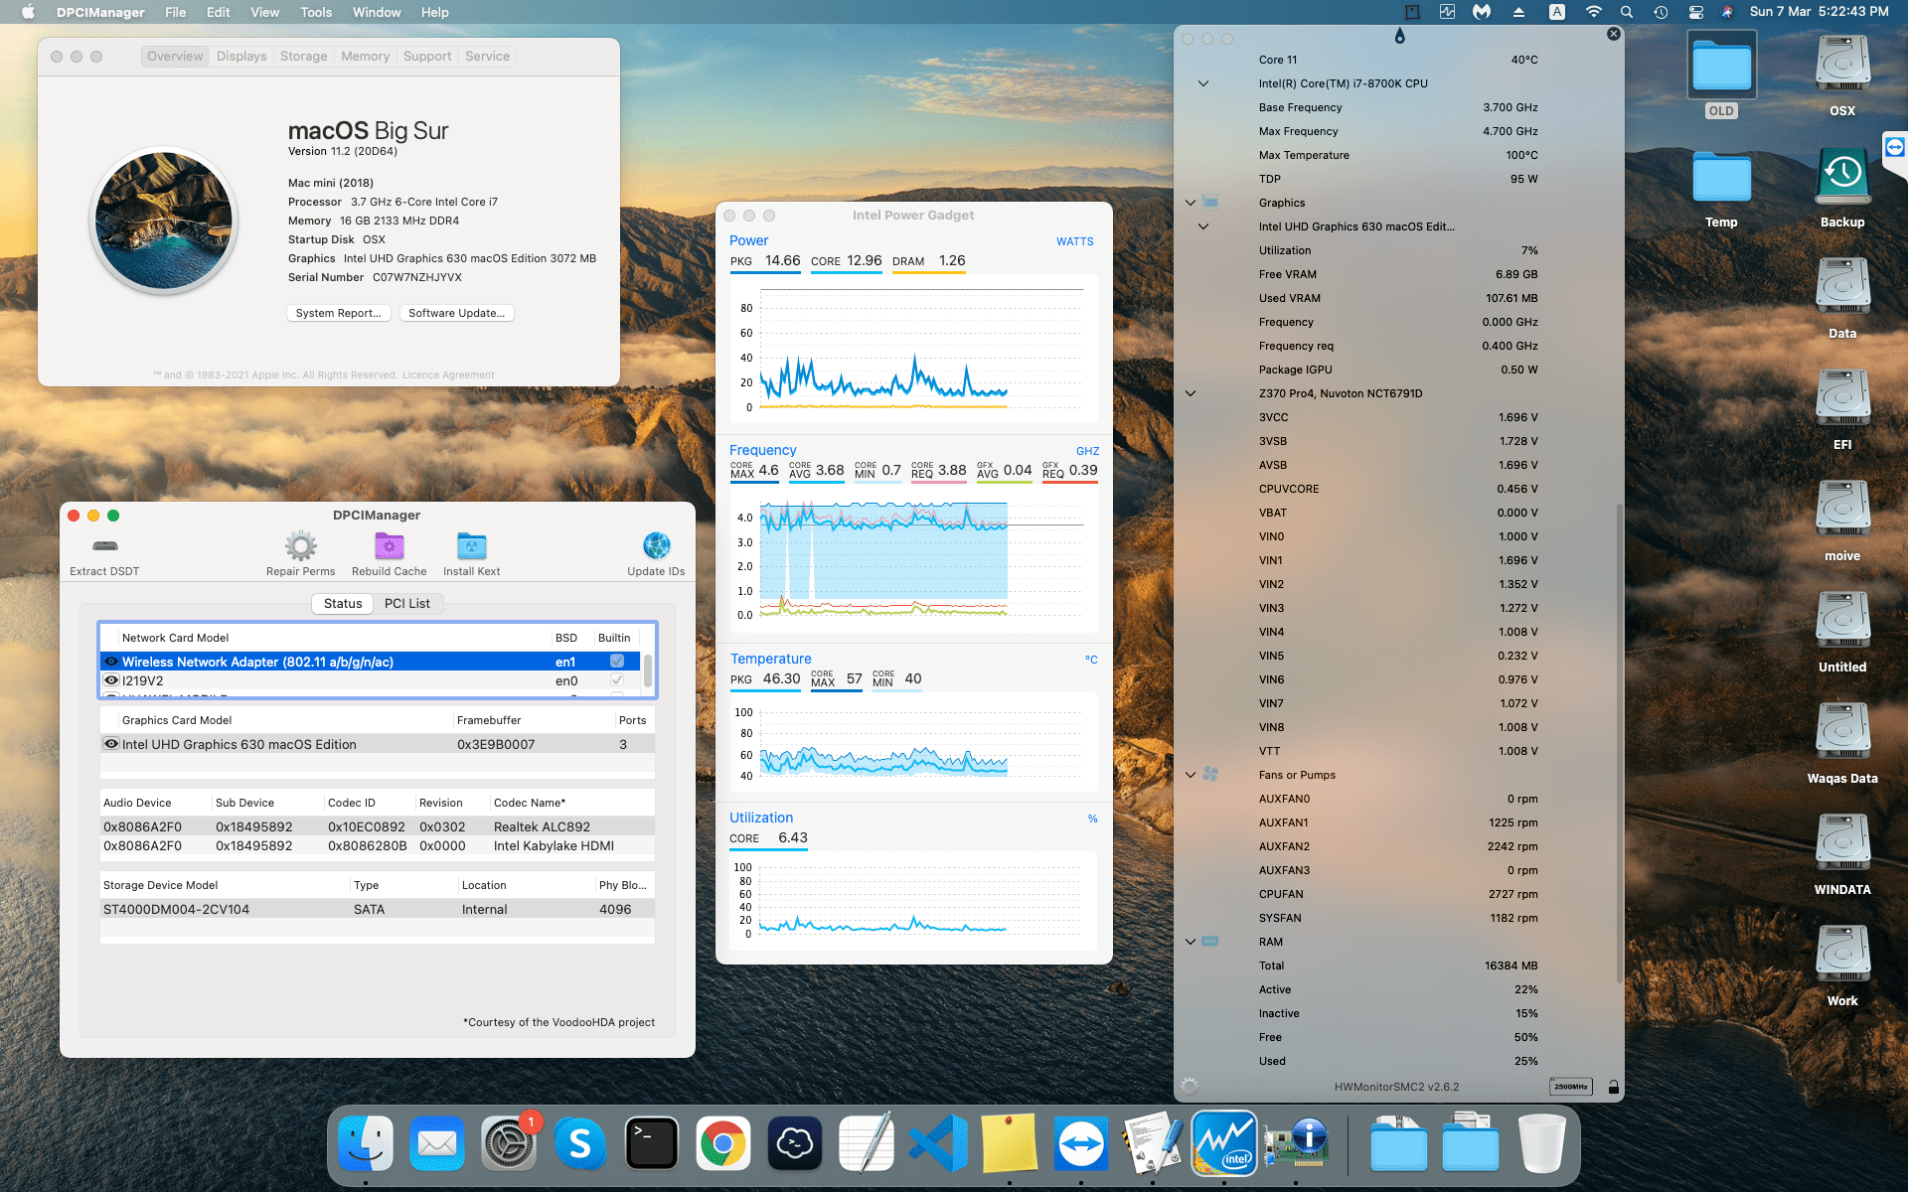Click Rebuild Cache folder icon

pyautogui.click(x=389, y=546)
